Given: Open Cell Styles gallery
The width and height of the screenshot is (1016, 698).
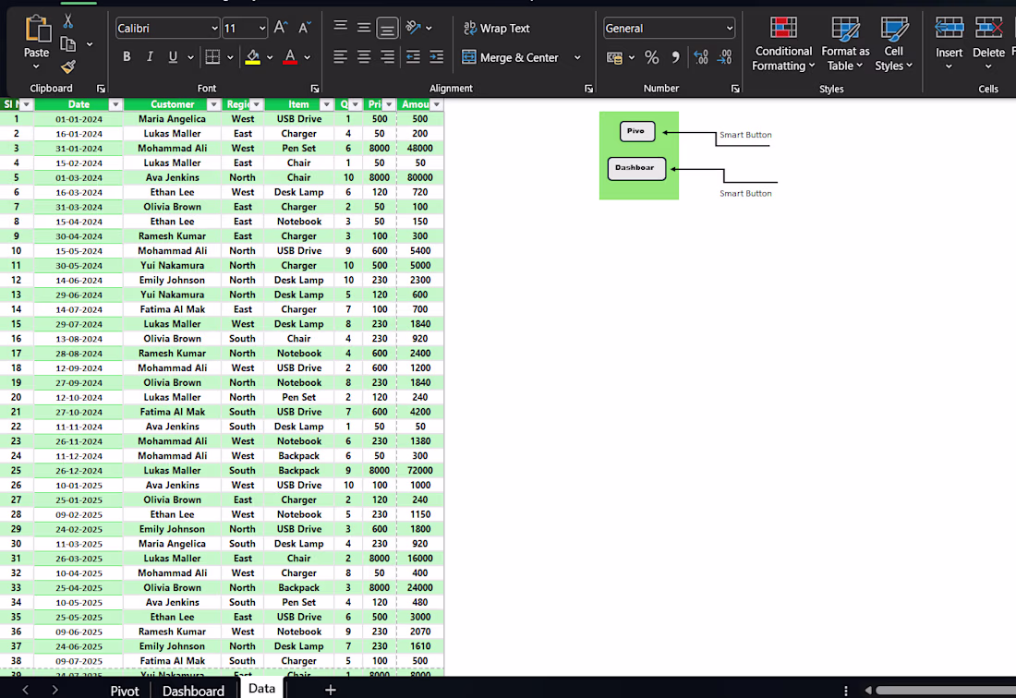Looking at the screenshot, I should click(893, 44).
